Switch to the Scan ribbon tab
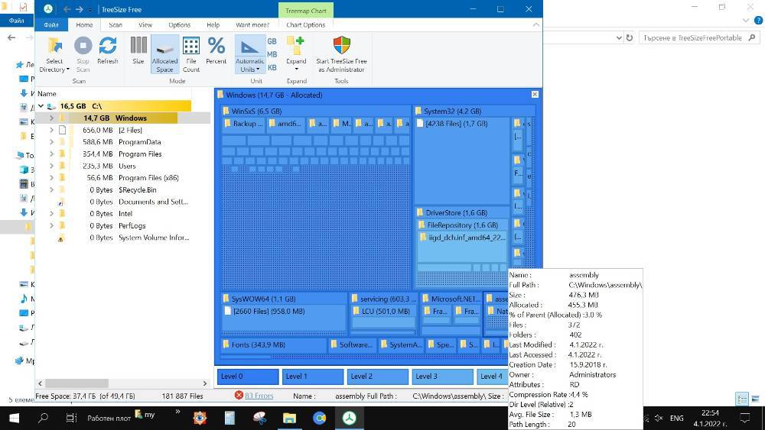This screenshot has height=430, width=765. [116, 25]
